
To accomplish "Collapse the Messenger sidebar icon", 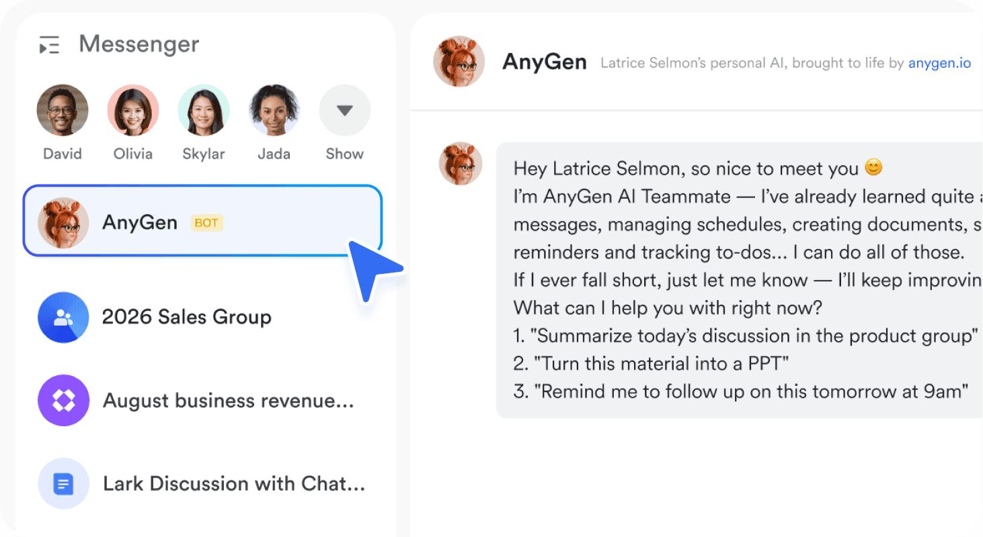I will pyautogui.click(x=49, y=45).
